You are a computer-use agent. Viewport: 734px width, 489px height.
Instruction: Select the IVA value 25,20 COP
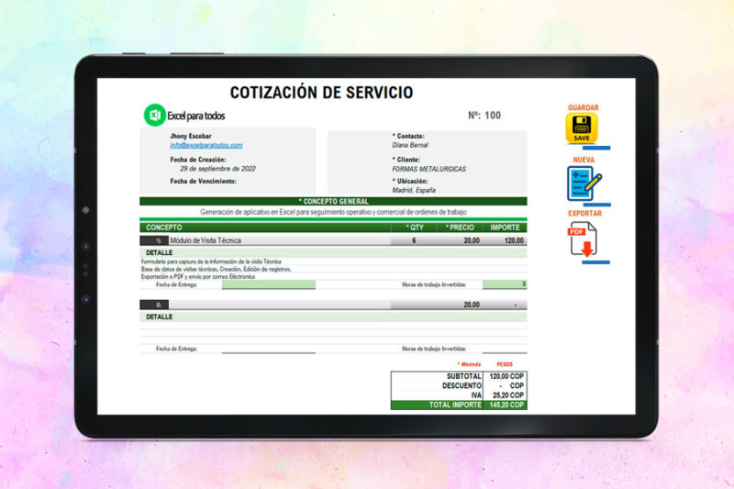click(508, 395)
